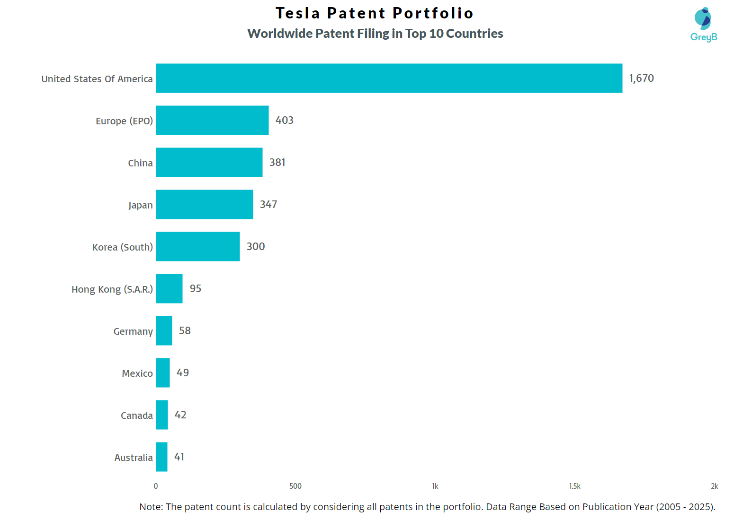Click the China bar
This screenshot has width=734, height=520.
coord(209,162)
